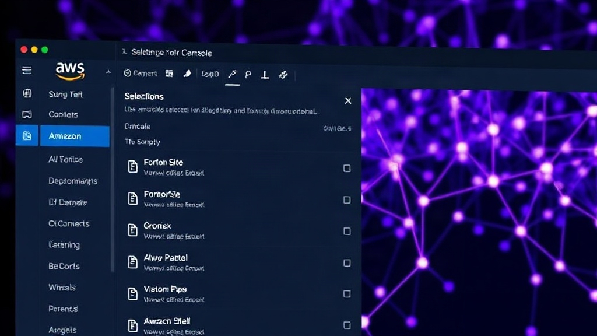
Task: Open Depdommarps in the sidebar
Action: 73,181
